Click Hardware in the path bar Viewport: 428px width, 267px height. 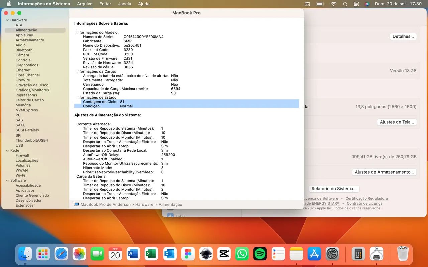pos(144,204)
